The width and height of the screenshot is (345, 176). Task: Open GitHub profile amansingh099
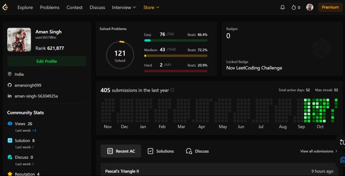pyautogui.click(x=28, y=85)
